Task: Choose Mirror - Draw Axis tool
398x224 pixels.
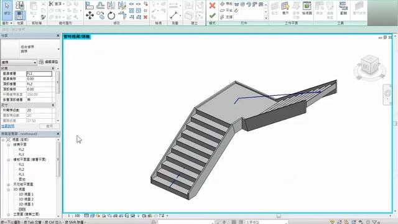Action: [122, 6]
